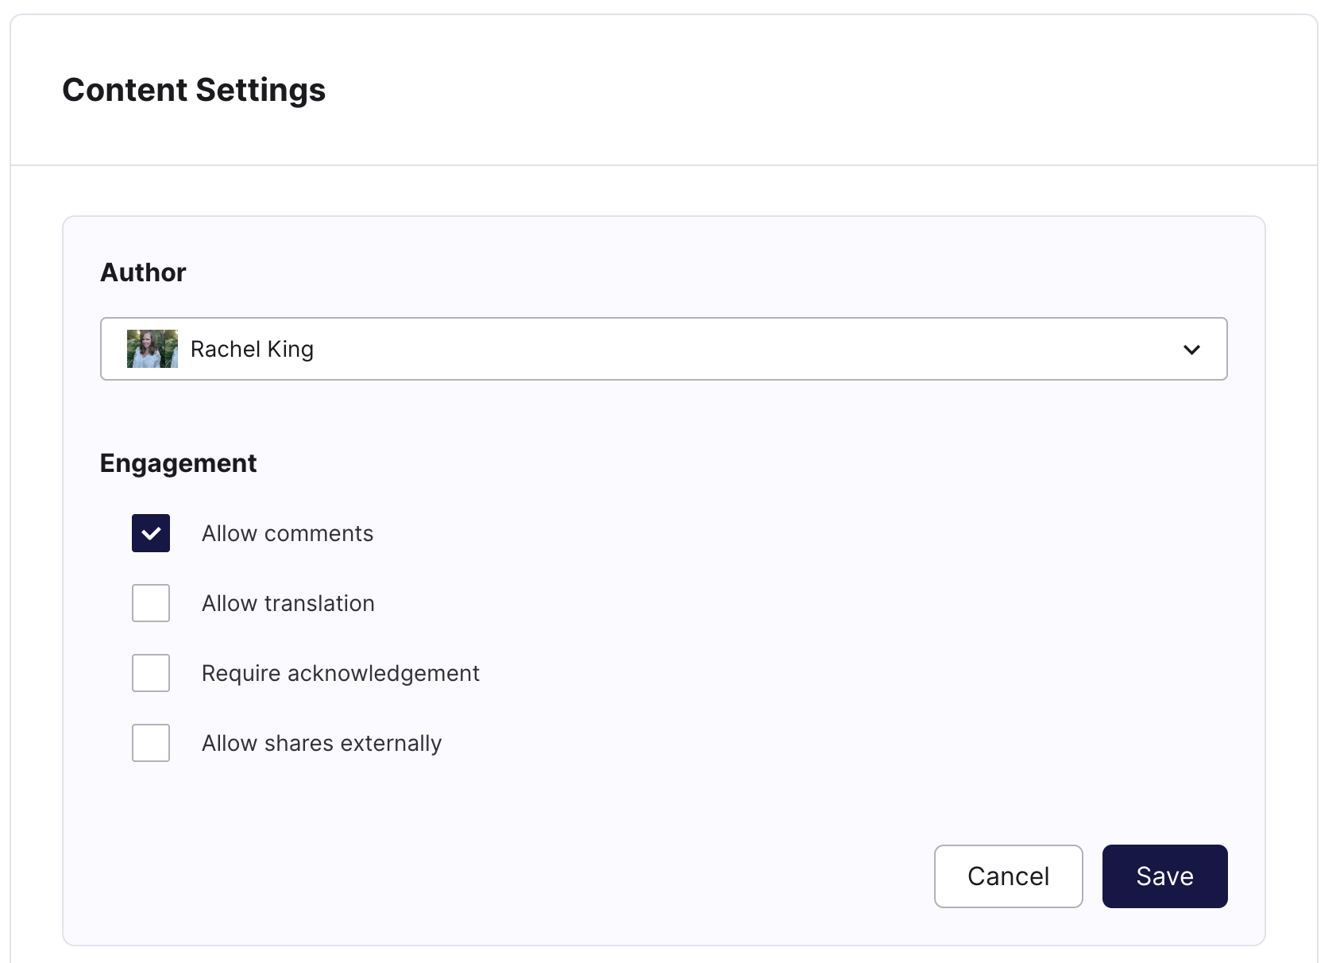Check the Allow shares externally checkbox

pos(151,743)
